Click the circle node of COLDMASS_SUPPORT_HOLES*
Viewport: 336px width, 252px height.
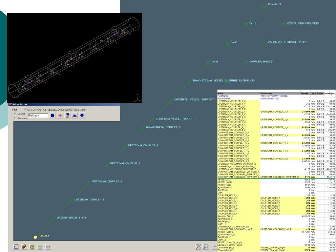[x=264, y=44]
